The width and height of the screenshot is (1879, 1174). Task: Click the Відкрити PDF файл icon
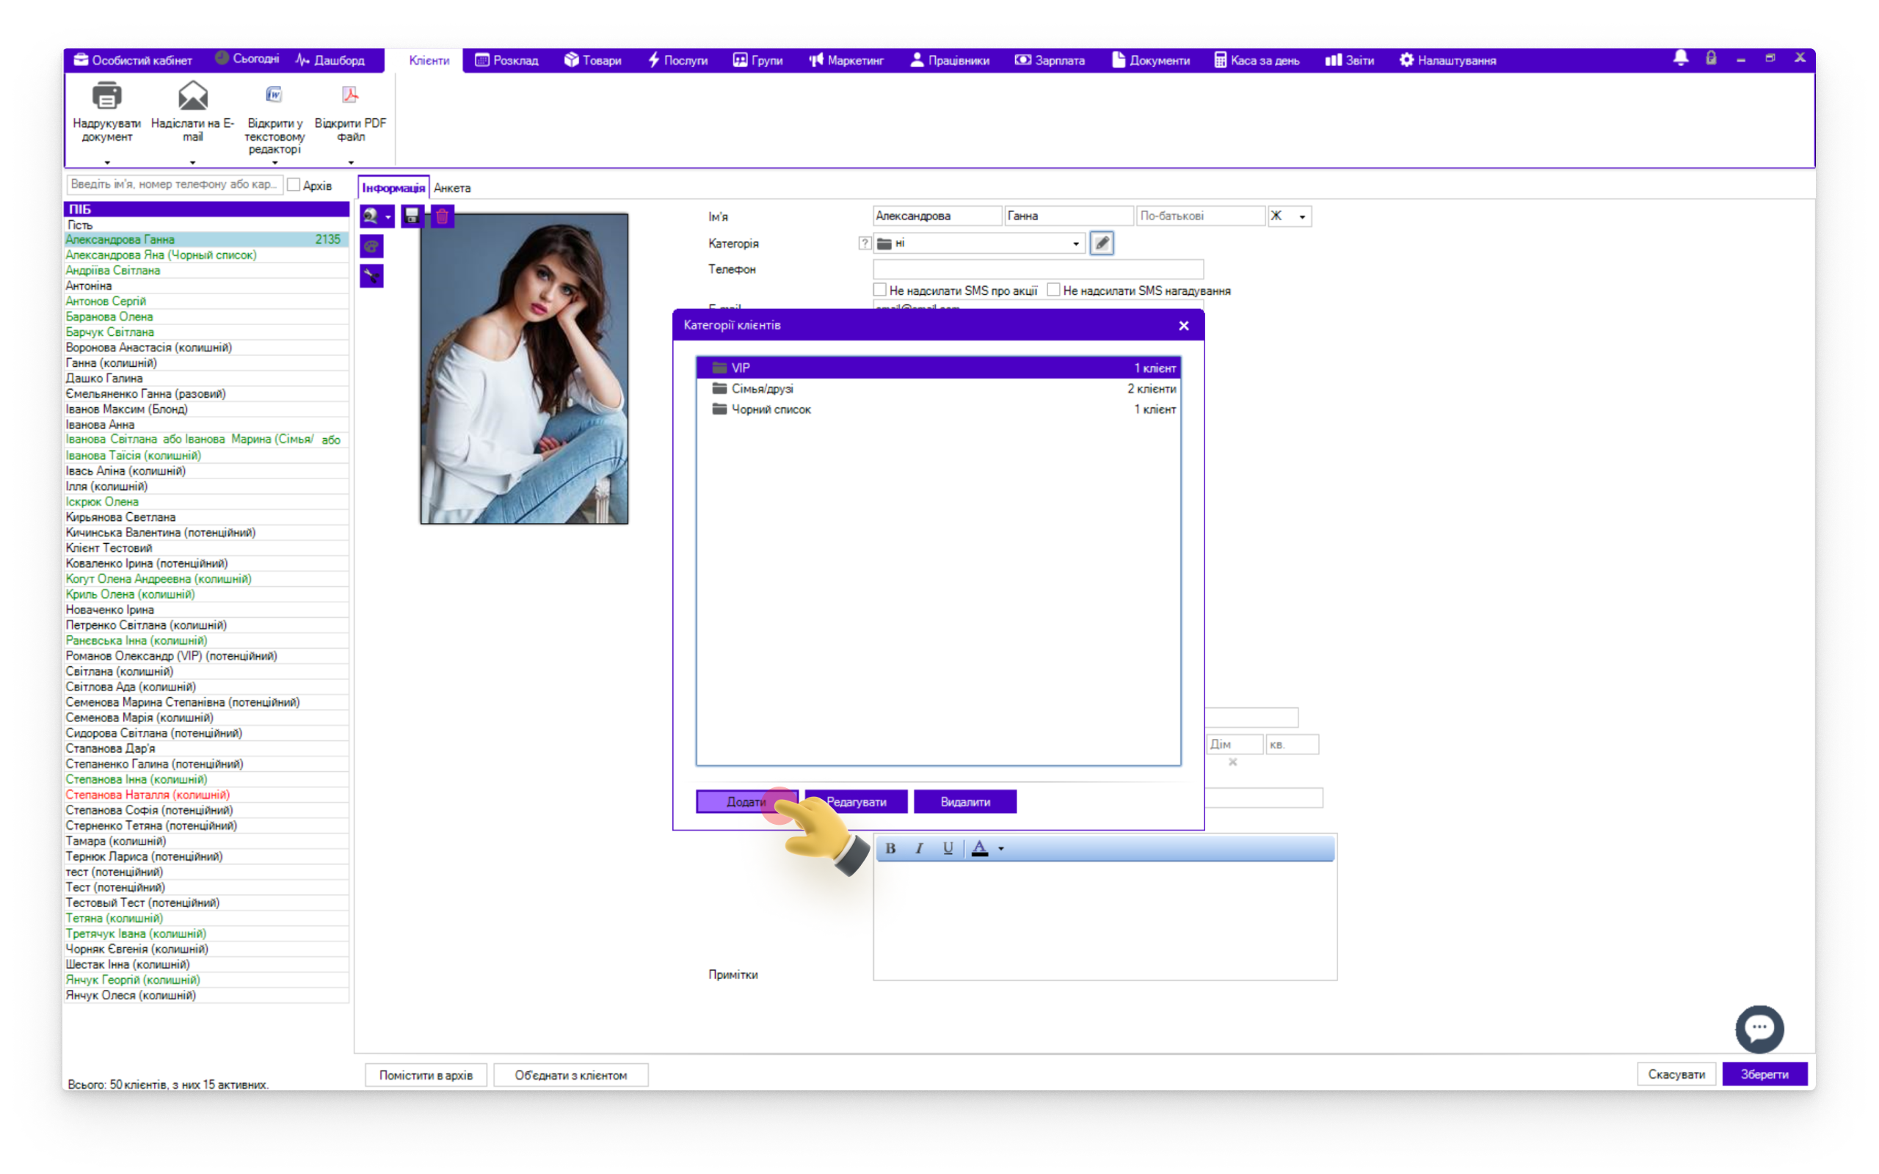point(350,95)
